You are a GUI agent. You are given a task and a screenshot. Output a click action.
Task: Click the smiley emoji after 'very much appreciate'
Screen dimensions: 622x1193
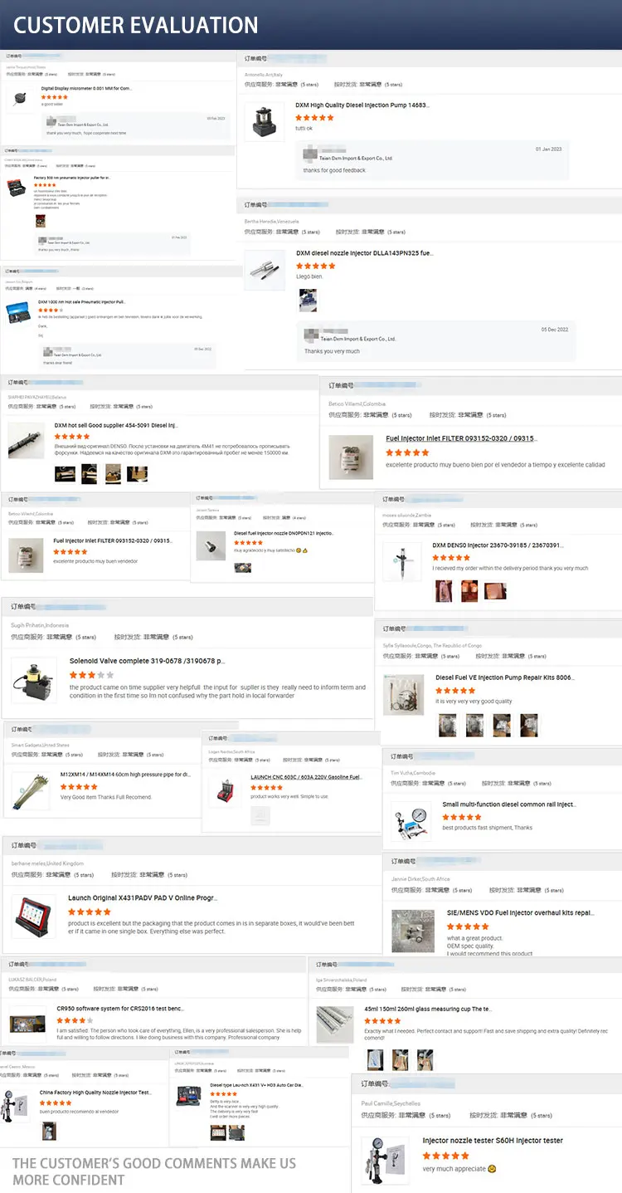493,1169
